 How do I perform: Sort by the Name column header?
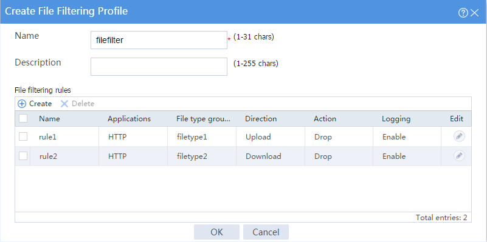tap(49, 119)
